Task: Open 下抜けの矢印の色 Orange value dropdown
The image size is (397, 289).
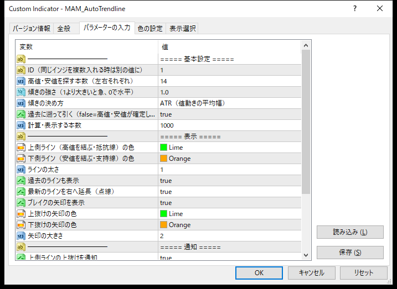Action: [x=230, y=225]
